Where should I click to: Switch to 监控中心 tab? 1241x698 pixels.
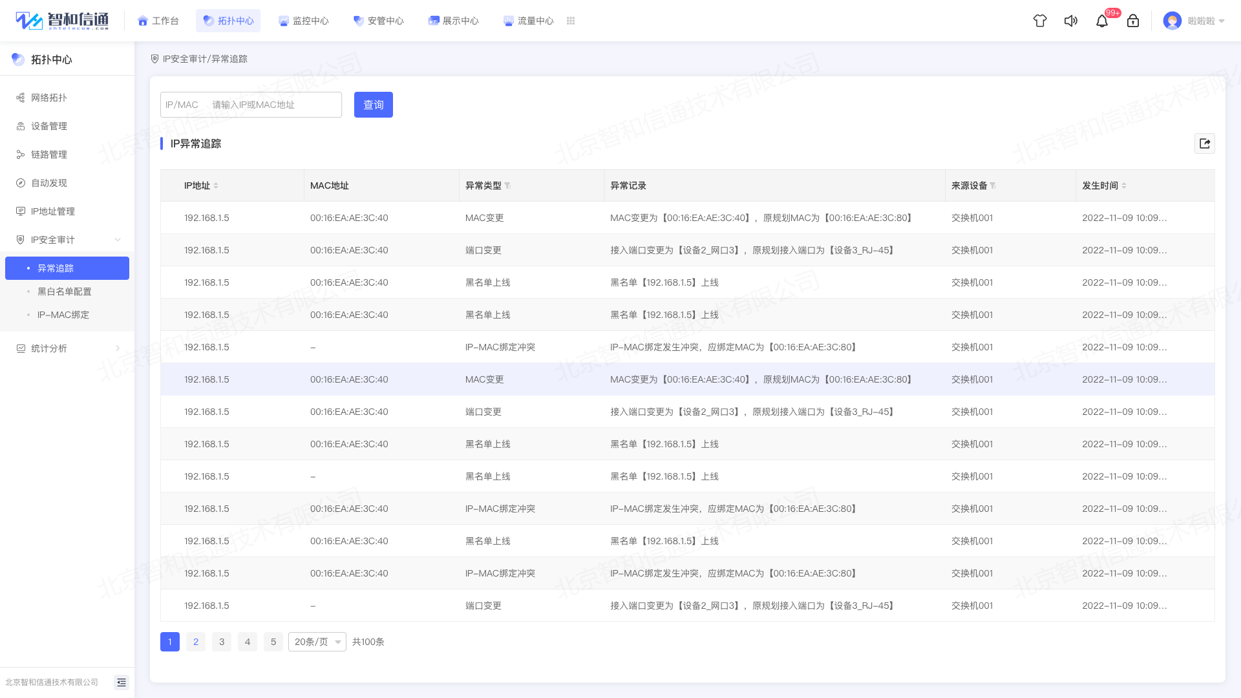(303, 21)
